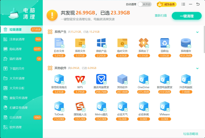Viewport: 205px width, 138px height.
Task: Toggle the VMware checkbox
Action: click(168, 110)
